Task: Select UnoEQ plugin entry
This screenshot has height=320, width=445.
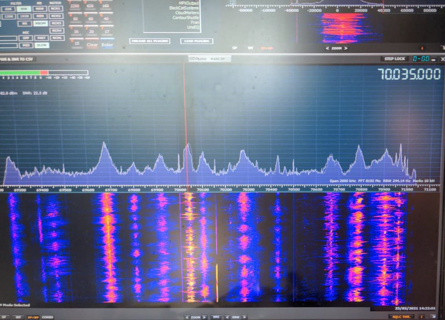Action: pos(193,27)
